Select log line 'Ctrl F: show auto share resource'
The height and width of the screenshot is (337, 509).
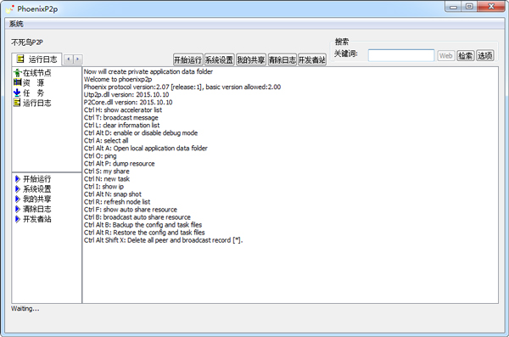pyautogui.click(x=131, y=210)
